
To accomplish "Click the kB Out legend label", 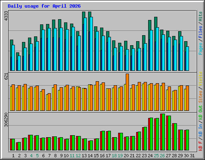I will [x=201, y=113].
